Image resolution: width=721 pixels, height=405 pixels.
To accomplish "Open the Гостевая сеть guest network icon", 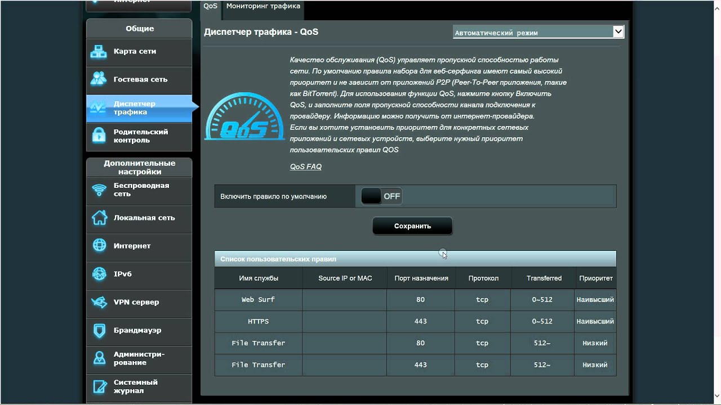I will click(x=99, y=79).
